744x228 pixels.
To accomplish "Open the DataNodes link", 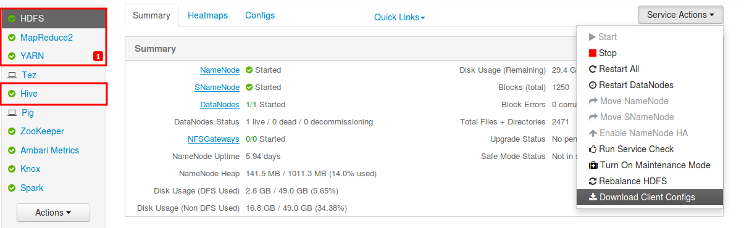I will (x=220, y=105).
